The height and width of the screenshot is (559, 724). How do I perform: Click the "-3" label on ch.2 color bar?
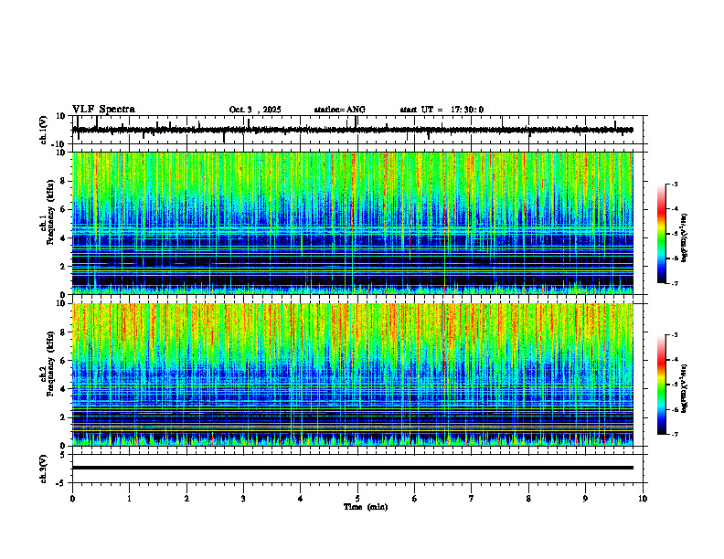[674, 335]
